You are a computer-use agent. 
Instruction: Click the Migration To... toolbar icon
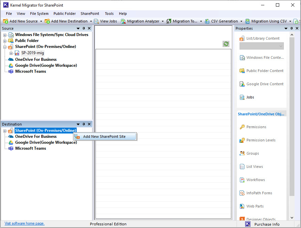tap(169, 21)
